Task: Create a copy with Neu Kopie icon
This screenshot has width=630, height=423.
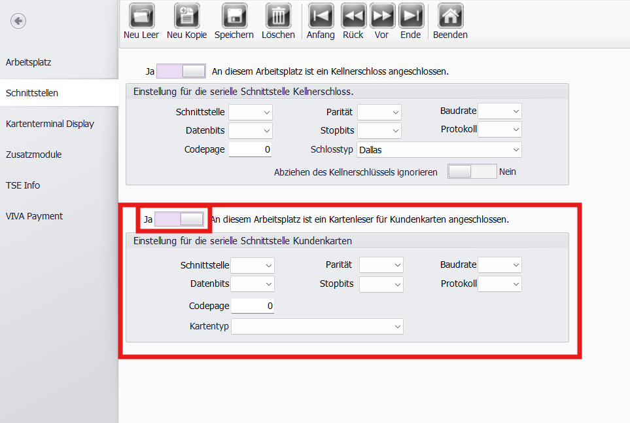Action: point(186,16)
